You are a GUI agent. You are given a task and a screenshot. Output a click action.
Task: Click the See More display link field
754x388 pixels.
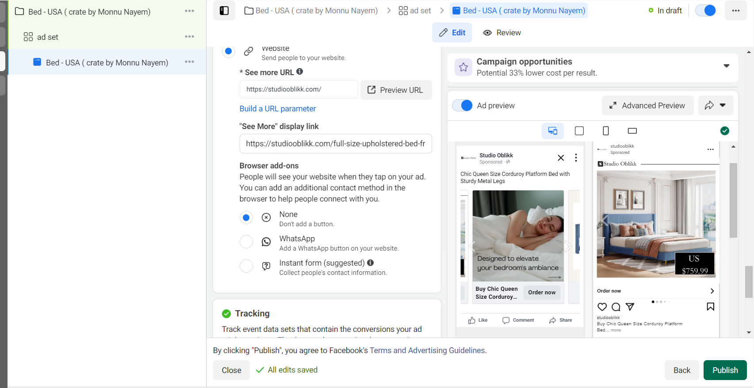pyautogui.click(x=335, y=144)
